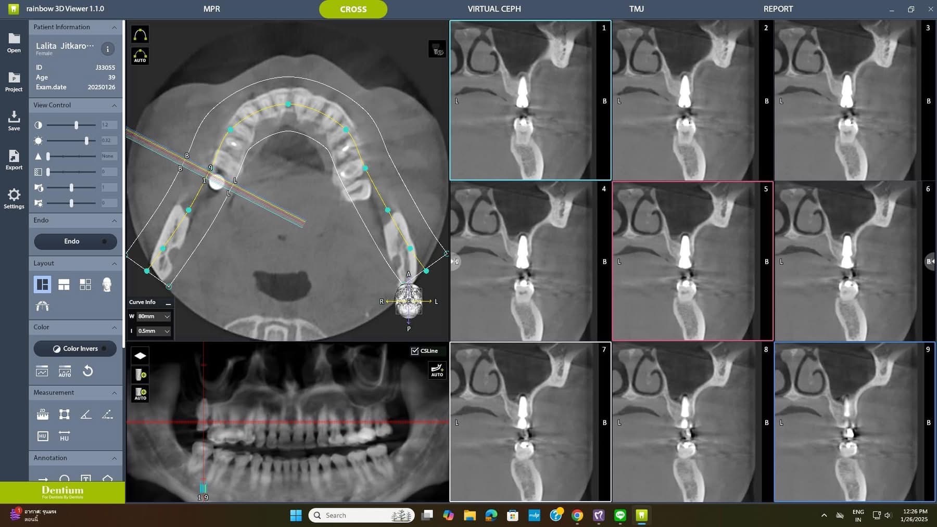The width and height of the screenshot is (937, 527).
Task: Reset the color windowing settings
Action: tap(87, 371)
